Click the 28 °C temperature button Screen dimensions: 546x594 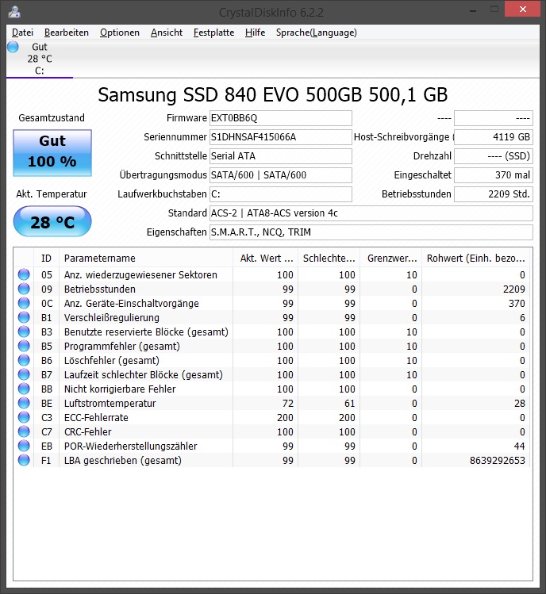pos(52,221)
